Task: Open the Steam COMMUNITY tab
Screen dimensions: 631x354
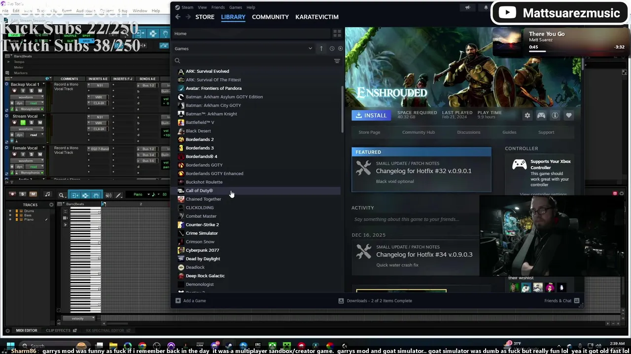Action: pyautogui.click(x=270, y=17)
